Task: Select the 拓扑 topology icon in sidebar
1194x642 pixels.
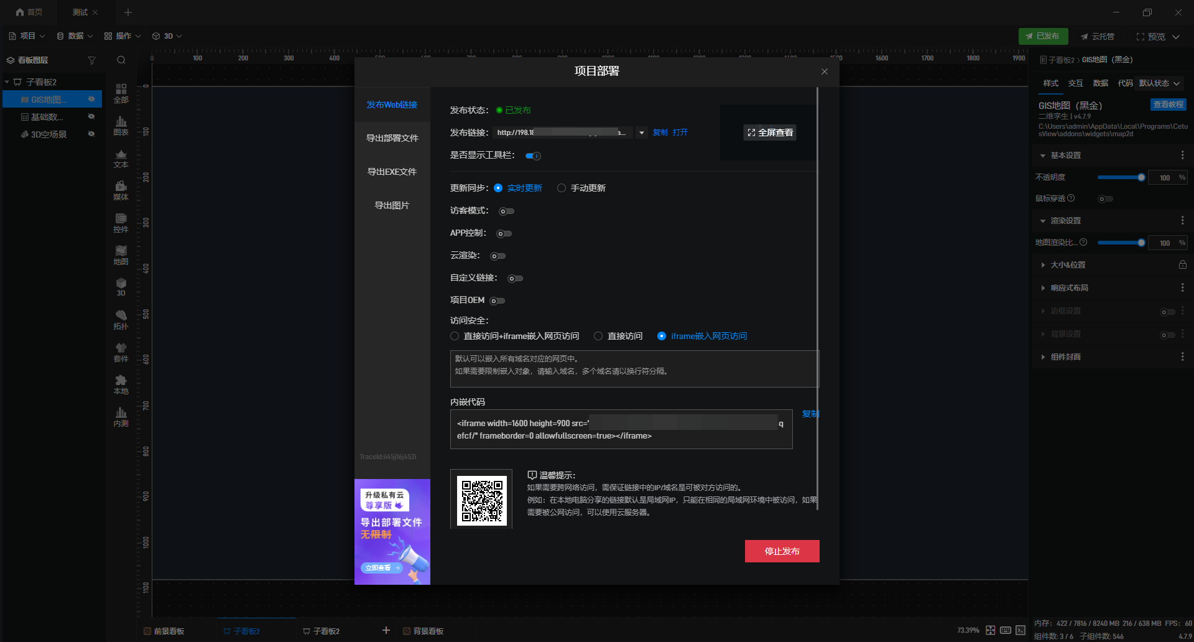Action: coord(121,320)
